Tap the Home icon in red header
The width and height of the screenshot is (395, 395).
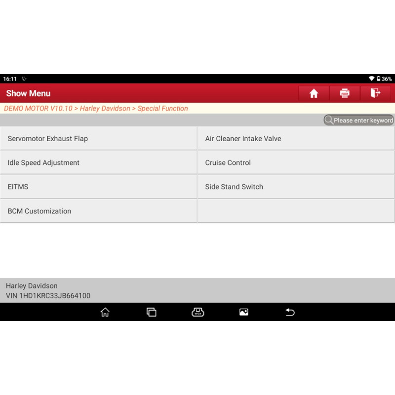pos(314,93)
